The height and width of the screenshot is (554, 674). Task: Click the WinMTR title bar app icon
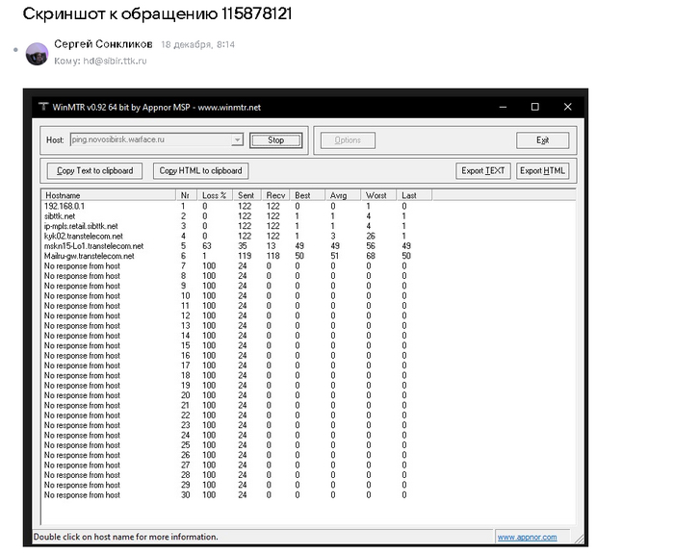click(43, 107)
